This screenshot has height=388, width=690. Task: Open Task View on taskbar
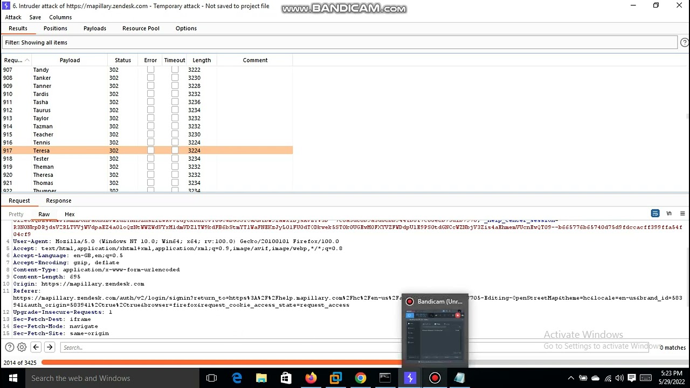[x=211, y=378]
